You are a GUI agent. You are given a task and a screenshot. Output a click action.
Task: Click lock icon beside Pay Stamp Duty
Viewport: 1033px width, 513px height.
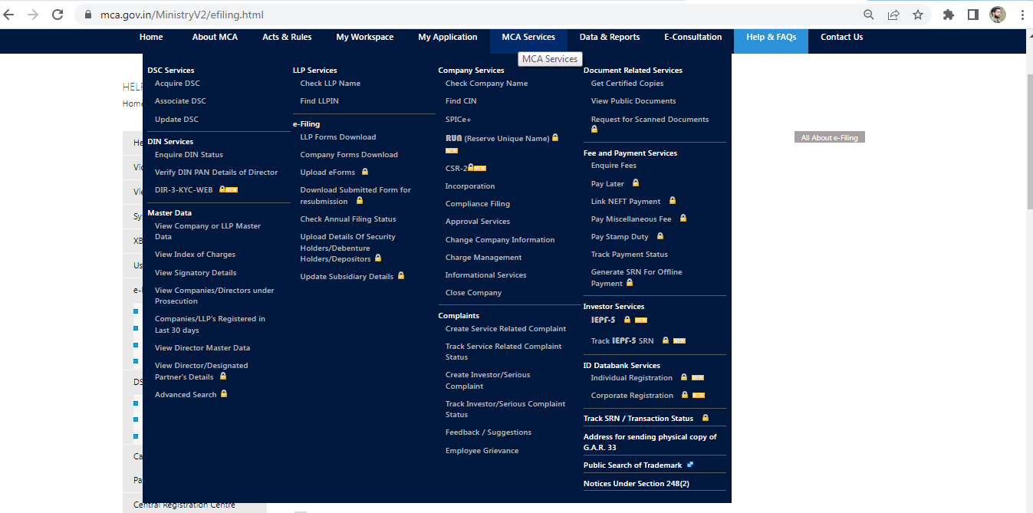click(660, 236)
